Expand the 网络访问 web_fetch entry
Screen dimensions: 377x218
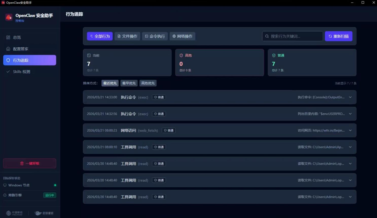(x=350, y=131)
